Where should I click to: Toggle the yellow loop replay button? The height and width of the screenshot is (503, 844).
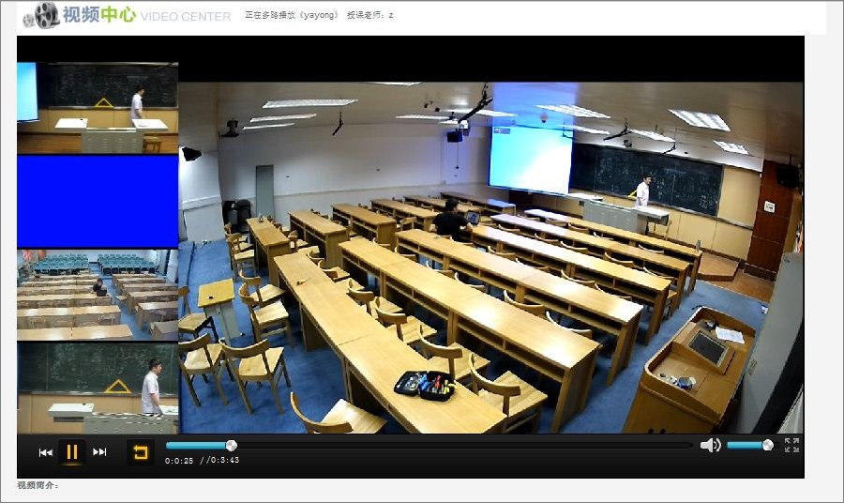pos(140,451)
